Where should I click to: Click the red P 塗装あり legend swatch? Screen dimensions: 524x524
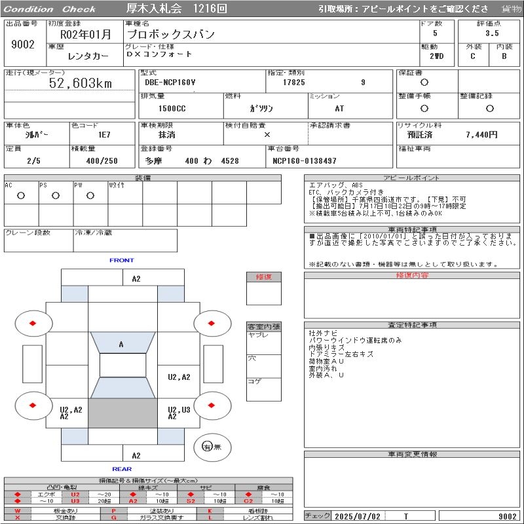[113, 511]
